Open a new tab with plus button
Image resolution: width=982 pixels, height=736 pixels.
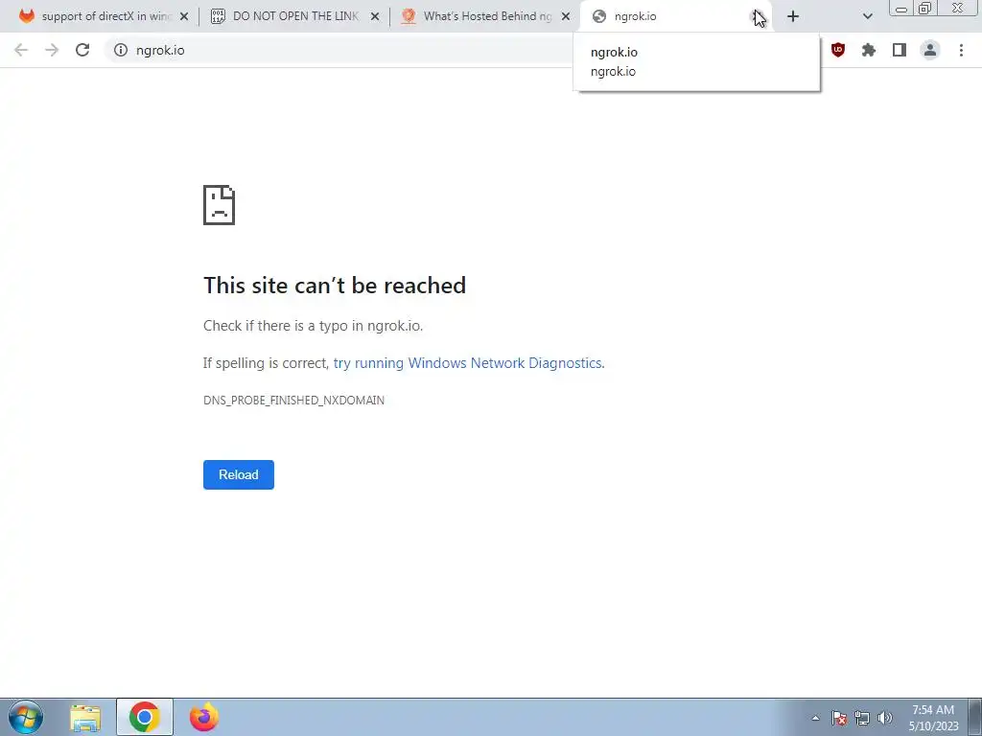pyautogui.click(x=793, y=16)
